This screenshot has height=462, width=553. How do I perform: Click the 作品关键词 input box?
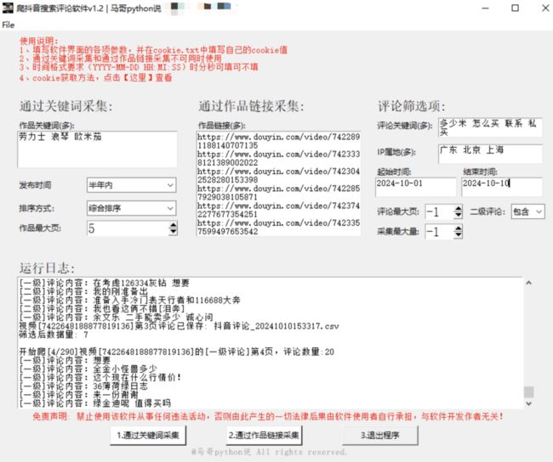(x=97, y=149)
